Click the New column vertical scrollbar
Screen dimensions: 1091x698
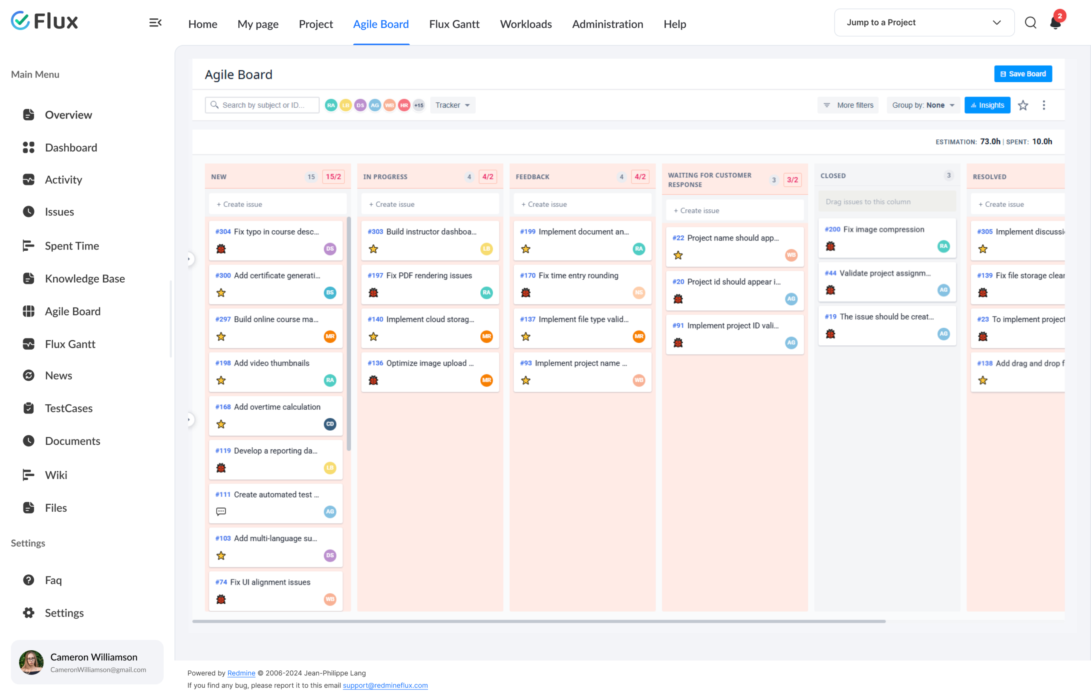(x=349, y=334)
